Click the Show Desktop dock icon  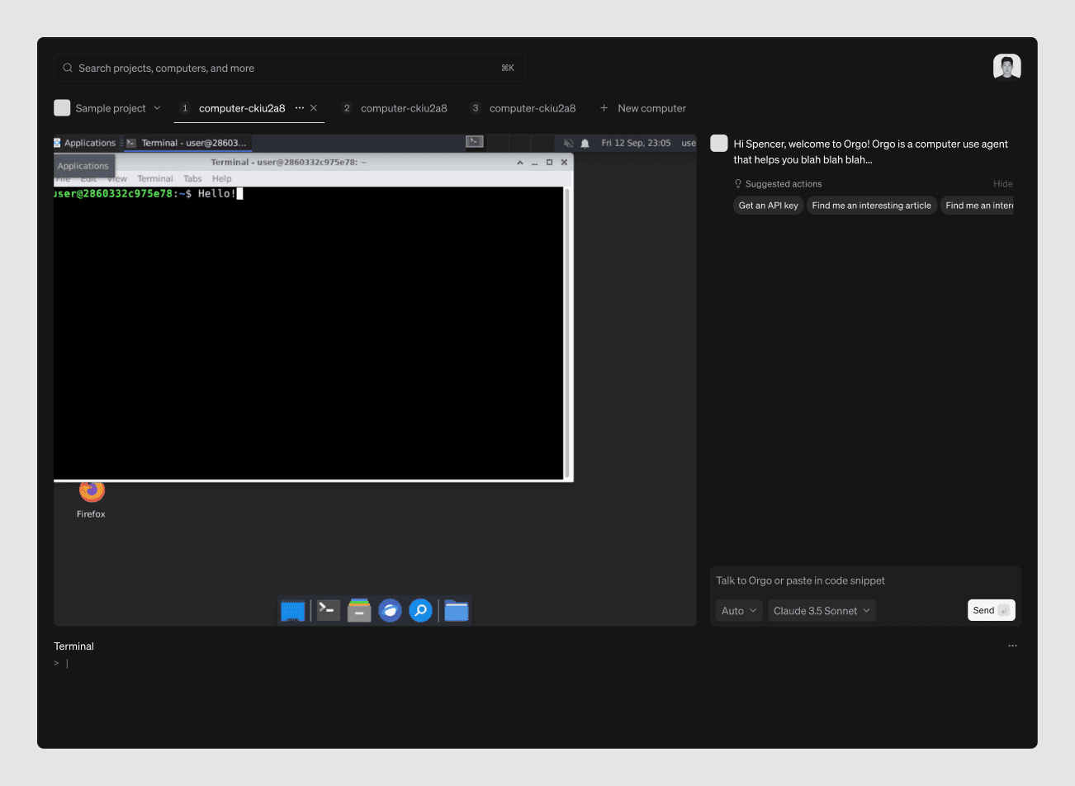tap(292, 610)
